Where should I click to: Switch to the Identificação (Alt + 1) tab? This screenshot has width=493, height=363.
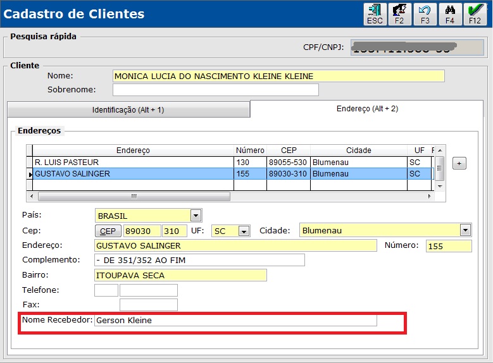click(128, 110)
